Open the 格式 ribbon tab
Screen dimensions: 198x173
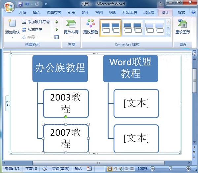pos(181,12)
